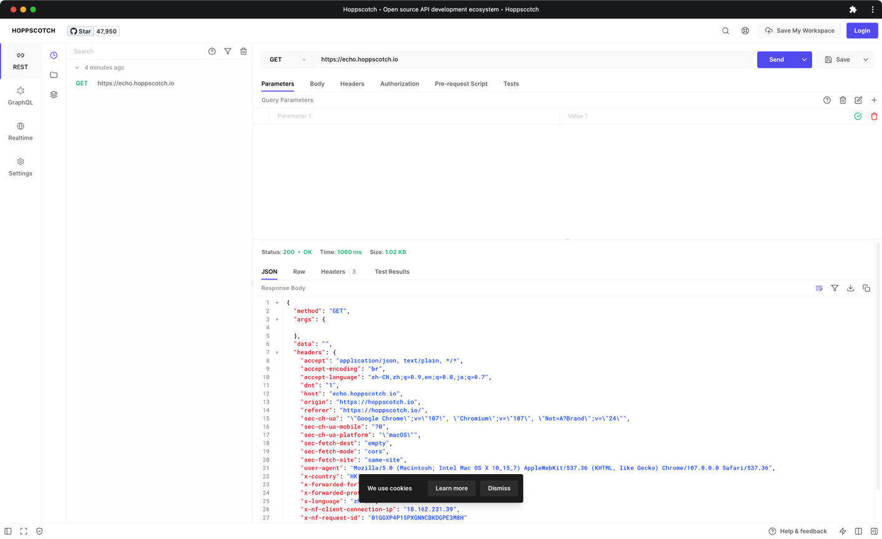Toggle Parameter 1 enabled checkmark
Screen dimensions: 882x539
(x=858, y=116)
